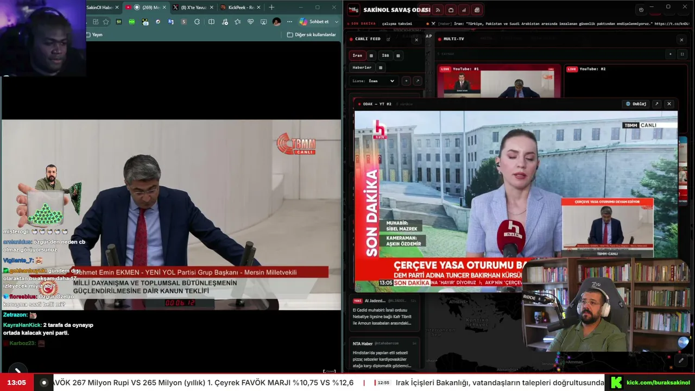Image resolution: width=695 pixels, height=391 pixels.
Task: Expand the chevron next to Sohbet et
Action: click(337, 22)
